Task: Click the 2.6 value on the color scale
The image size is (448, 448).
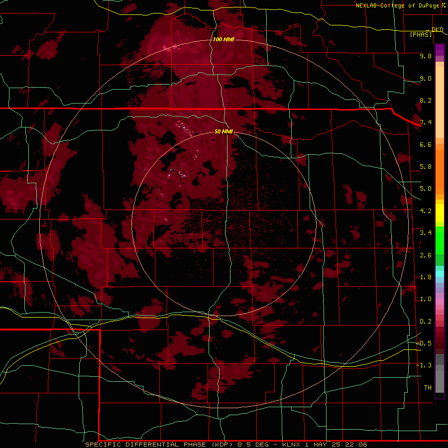Action: click(x=426, y=255)
